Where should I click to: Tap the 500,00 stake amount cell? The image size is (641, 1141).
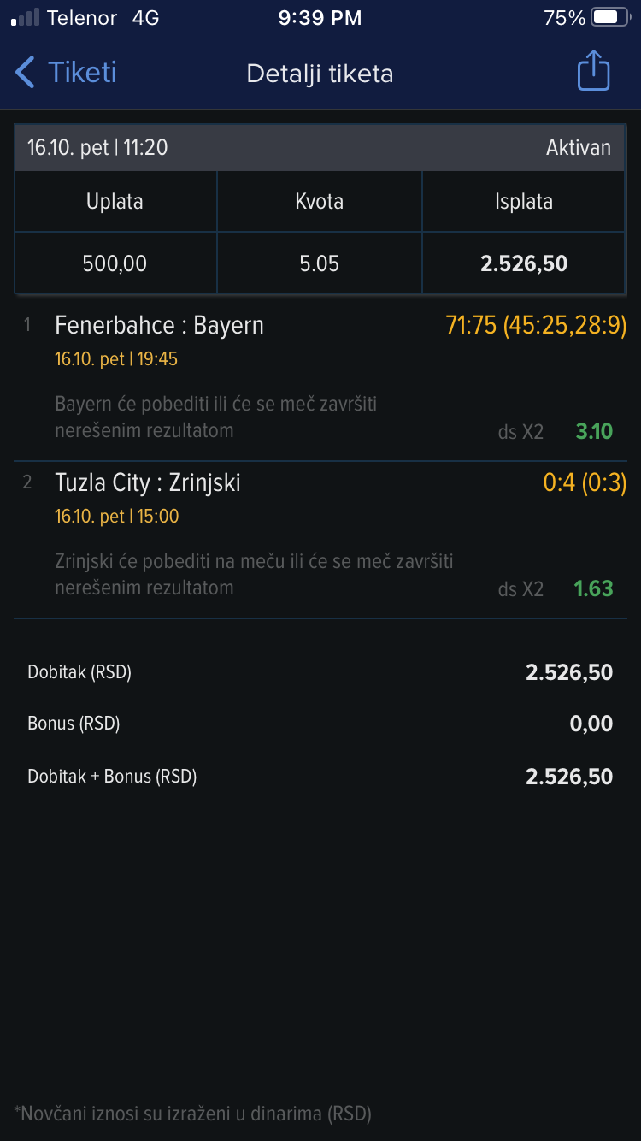click(x=115, y=263)
